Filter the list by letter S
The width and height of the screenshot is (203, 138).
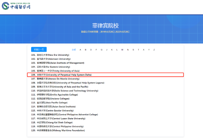pos(133,50)
